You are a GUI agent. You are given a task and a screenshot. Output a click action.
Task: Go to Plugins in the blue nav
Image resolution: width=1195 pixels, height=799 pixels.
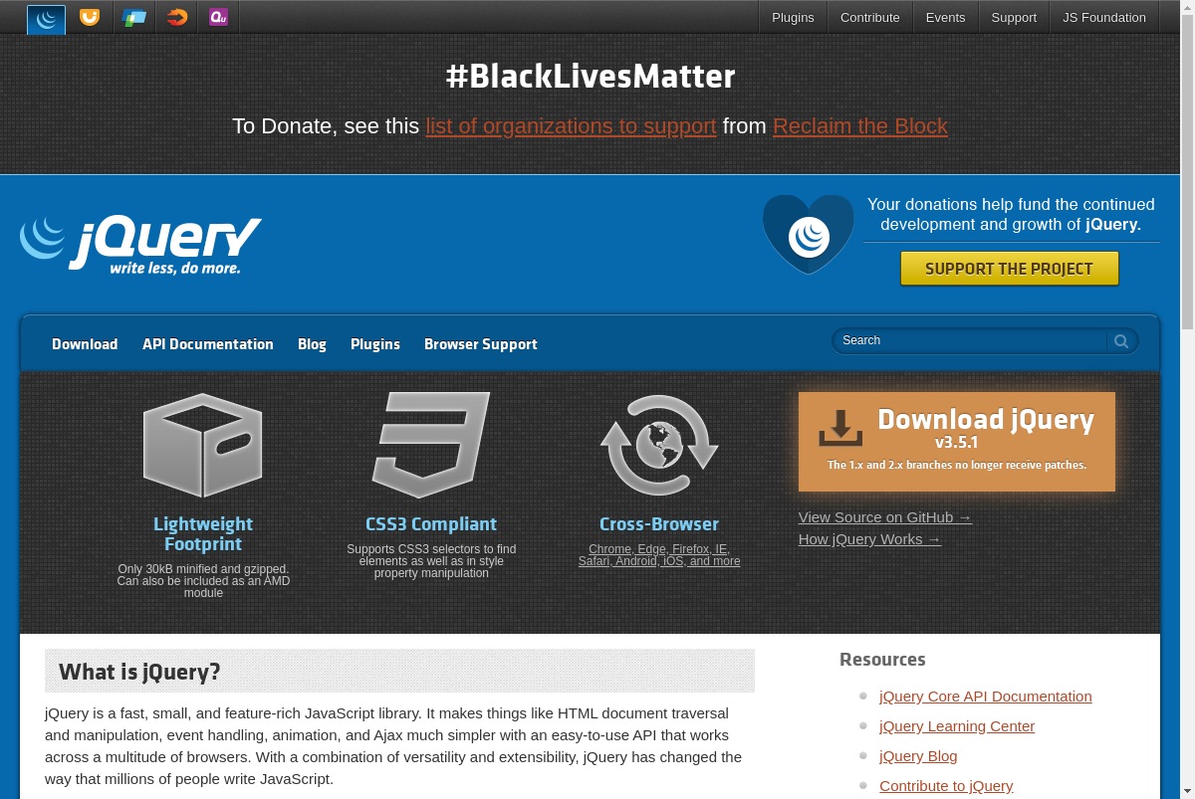coord(375,344)
